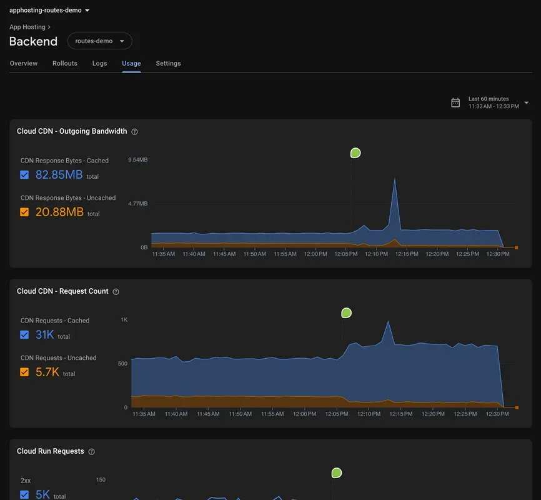Click the 20.88MB uncached total value
541x500 pixels.
(x=60, y=212)
